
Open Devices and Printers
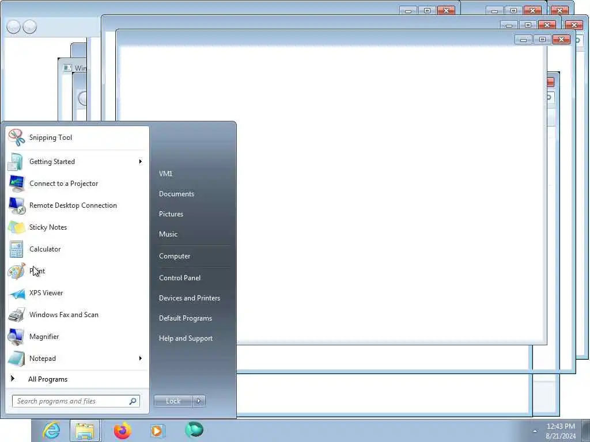pyautogui.click(x=189, y=298)
